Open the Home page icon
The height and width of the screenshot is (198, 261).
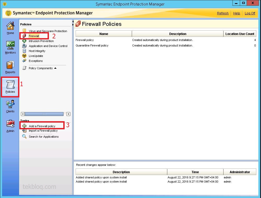[x=10, y=26]
